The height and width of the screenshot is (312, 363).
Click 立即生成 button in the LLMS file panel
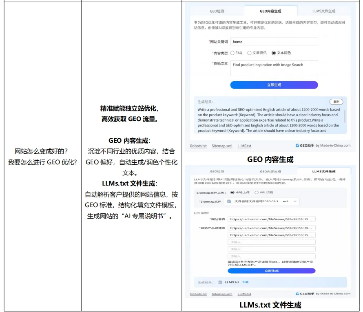[271, 271]
